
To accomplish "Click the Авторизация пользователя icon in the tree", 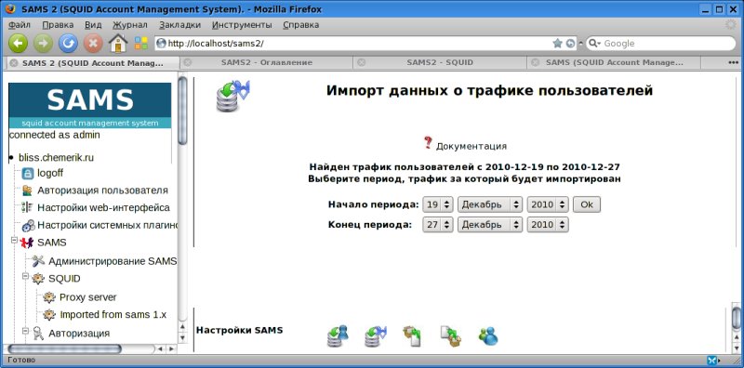I will [28, 191].
